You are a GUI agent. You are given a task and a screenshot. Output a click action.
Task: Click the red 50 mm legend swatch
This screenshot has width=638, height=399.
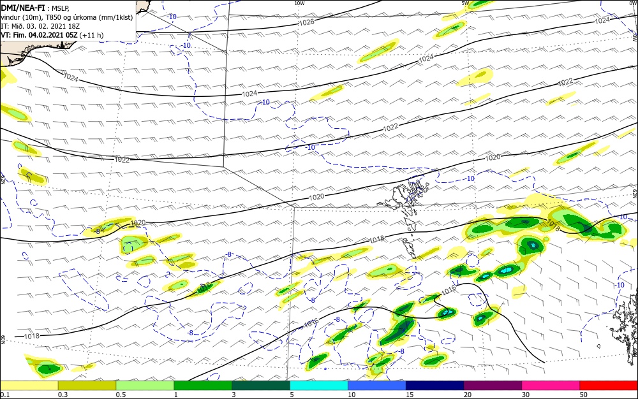(x=609, y=386)
